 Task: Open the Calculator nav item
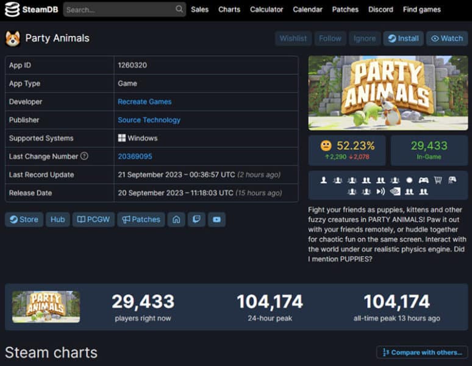pyautogui.click(x=266, y=10)
